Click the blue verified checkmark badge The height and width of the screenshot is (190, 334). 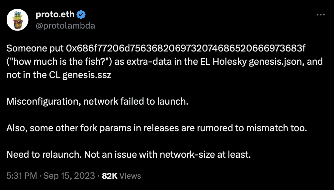pos(81,15)
